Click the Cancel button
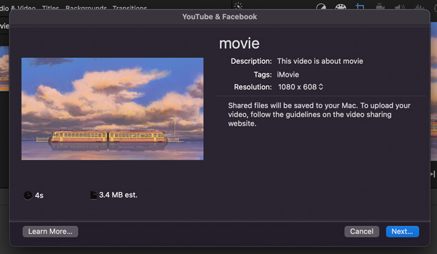Image resolution: width=437 pixels, height=254 pixels. point(362,231)
